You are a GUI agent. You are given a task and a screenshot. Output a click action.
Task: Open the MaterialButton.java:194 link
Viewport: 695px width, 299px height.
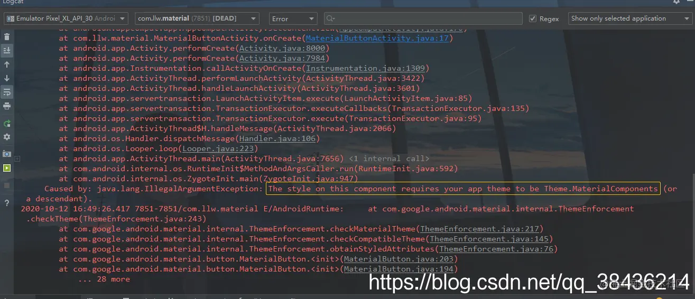[399, 269]
